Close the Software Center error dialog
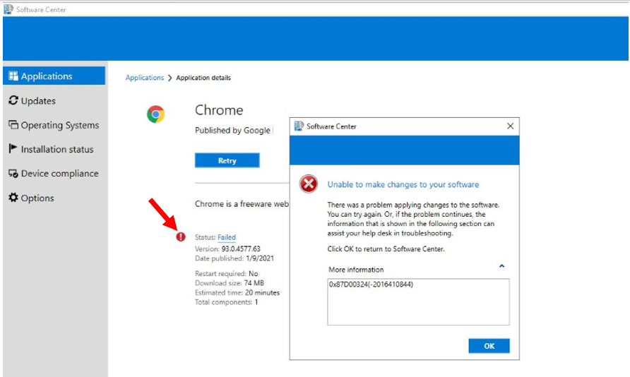 coord(510,126)
